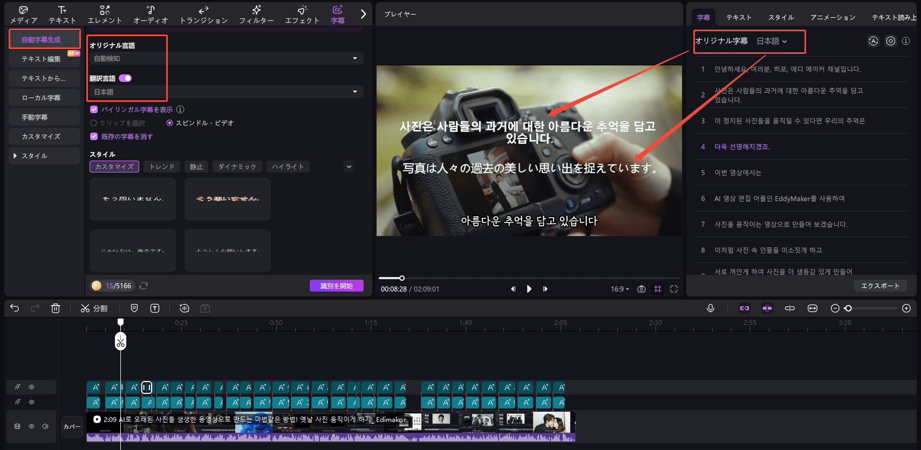Open the 16:9 aspect ratio dropdown
This screenshot has width=921, height=450.
coord(620,289)
